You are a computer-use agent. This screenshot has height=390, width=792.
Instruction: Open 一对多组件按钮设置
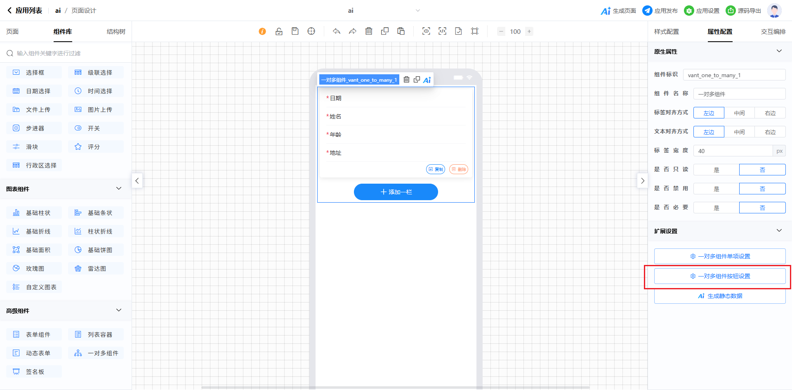(720, 276)
